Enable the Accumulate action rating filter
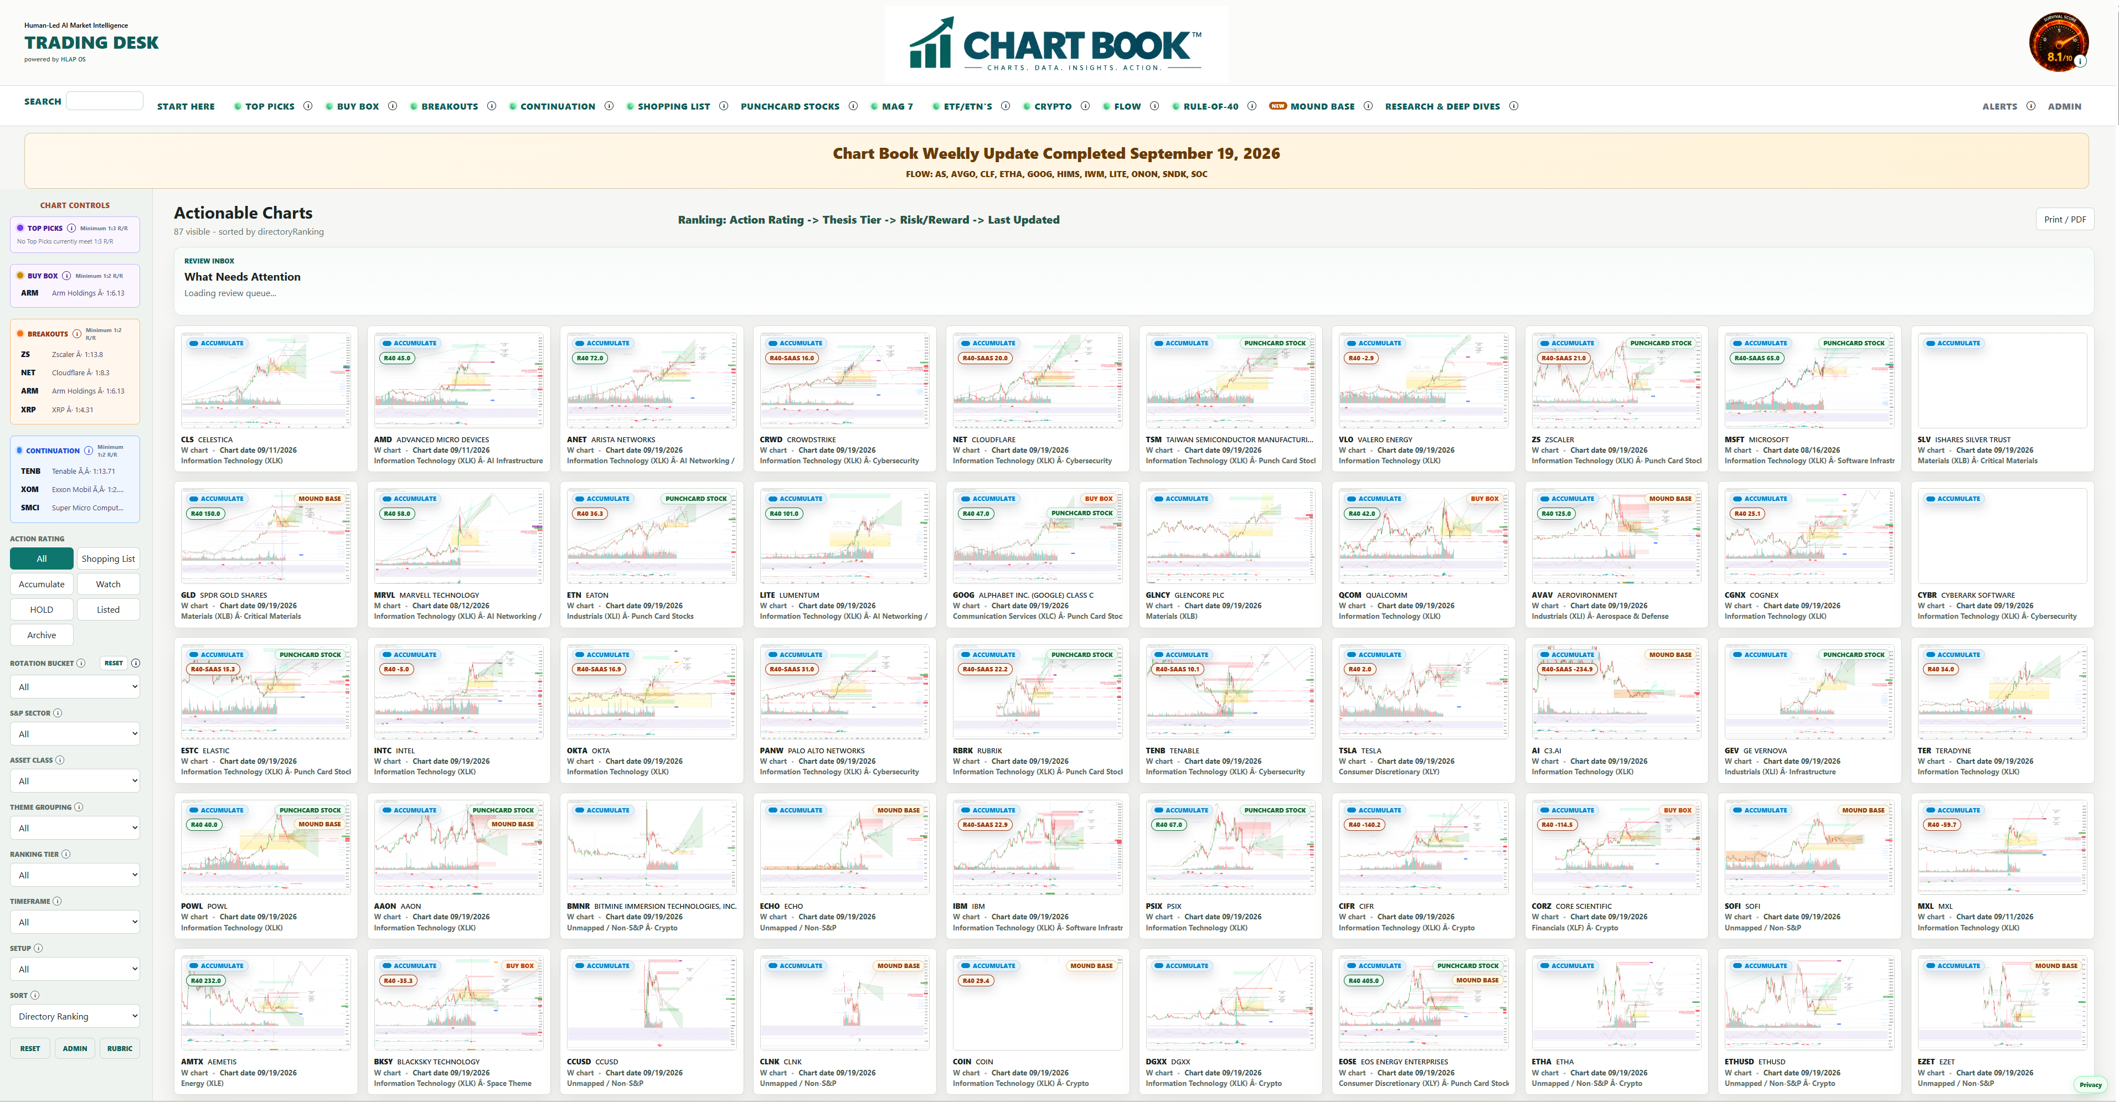This screenshot has width=2119, height=1102. [x=42, y=584]
